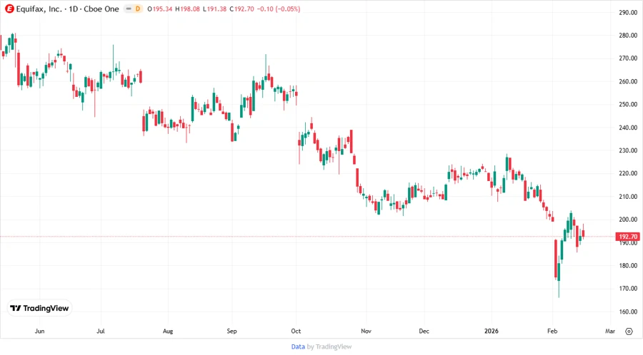This screenshot has width=643, height=355.
Task: Click the 170.00 price axis label
Action: 628,288
